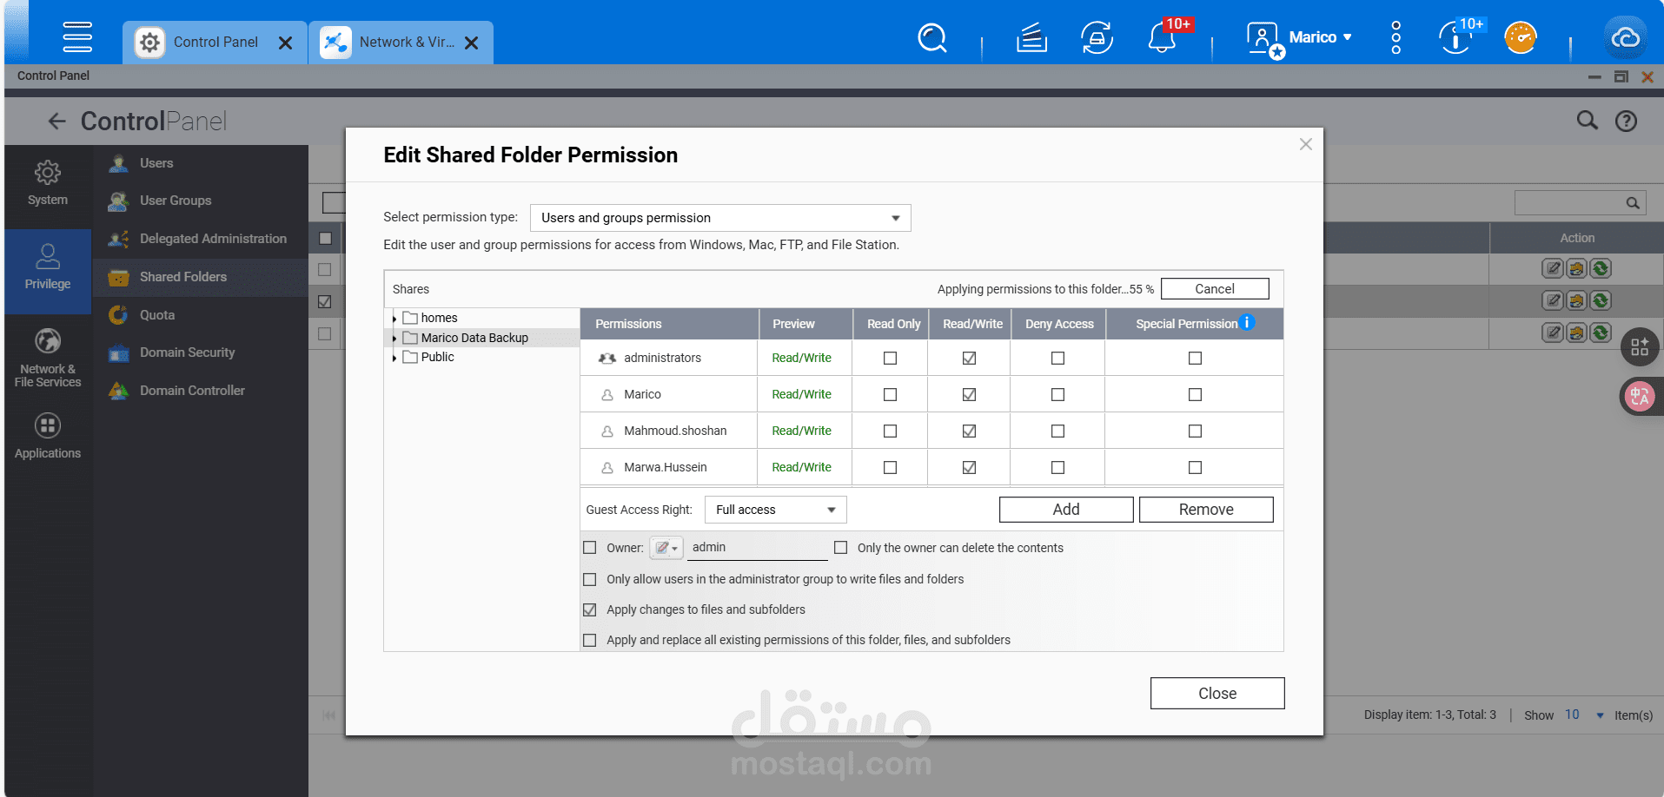The height and width of the screenshot is (797, 1664).
Task: Open the Select permission type dropdown
Action: (x=720, y=218)
